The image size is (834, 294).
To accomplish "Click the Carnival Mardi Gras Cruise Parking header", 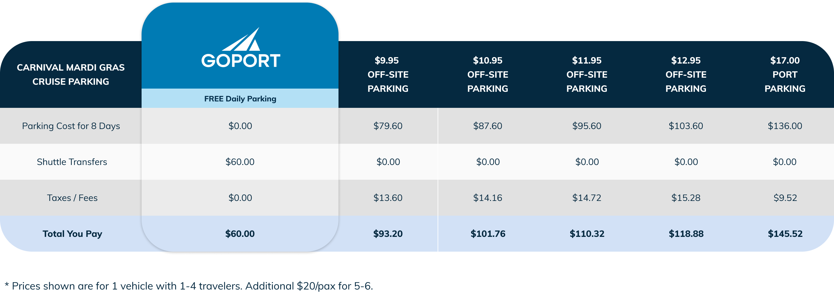I will 70,74.
